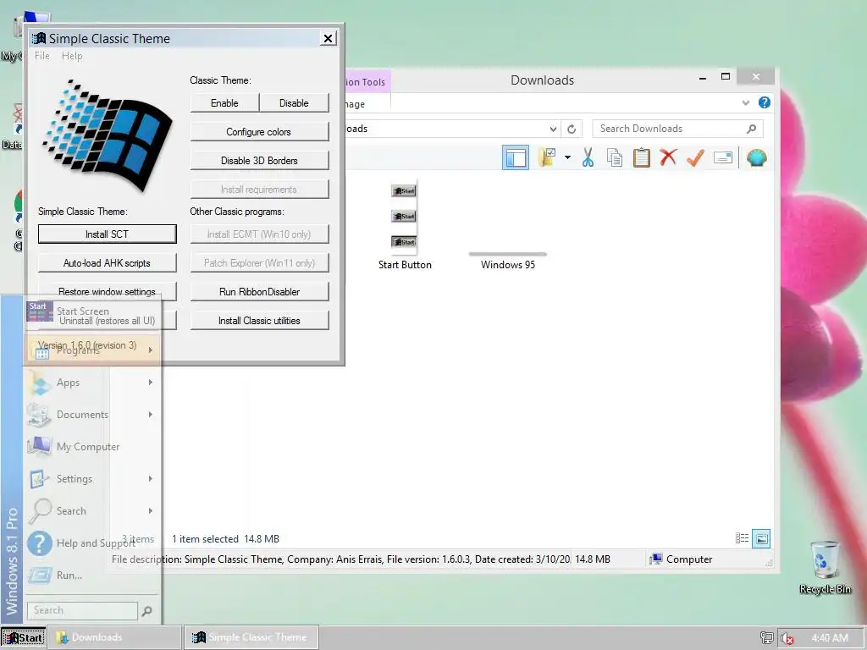
Task: Select the Start Button folder in Downloads
Action: [x=405, y=224]
